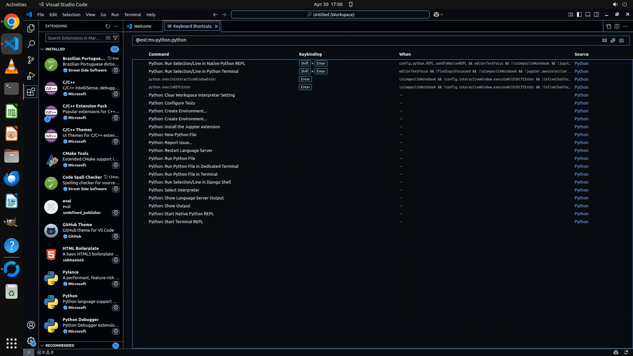Open the Run and Debug view
The image size is (633, 356).
pyautogui.click(x=31, y=76)
